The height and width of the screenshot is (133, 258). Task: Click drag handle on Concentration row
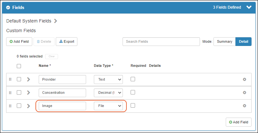click(10, 93)
